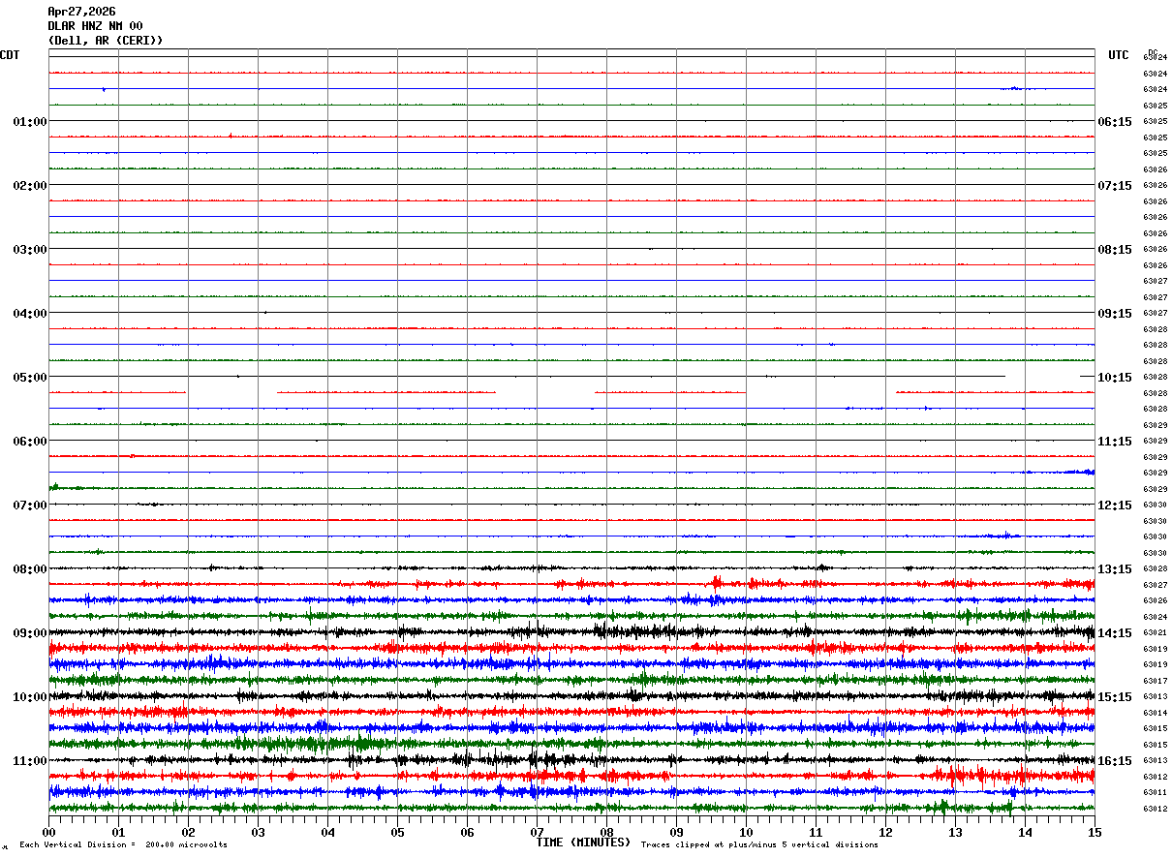Screen dimensions: 1172x858
Task: Select the 08:00 CDT time label
Action: coord(30,569)
